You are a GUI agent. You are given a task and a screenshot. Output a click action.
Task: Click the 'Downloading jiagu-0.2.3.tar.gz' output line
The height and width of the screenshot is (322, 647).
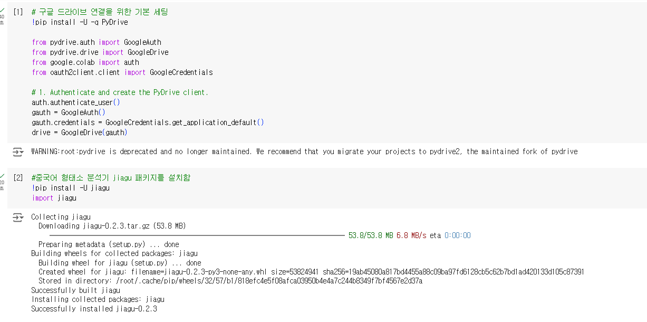(x=112, y=226)
